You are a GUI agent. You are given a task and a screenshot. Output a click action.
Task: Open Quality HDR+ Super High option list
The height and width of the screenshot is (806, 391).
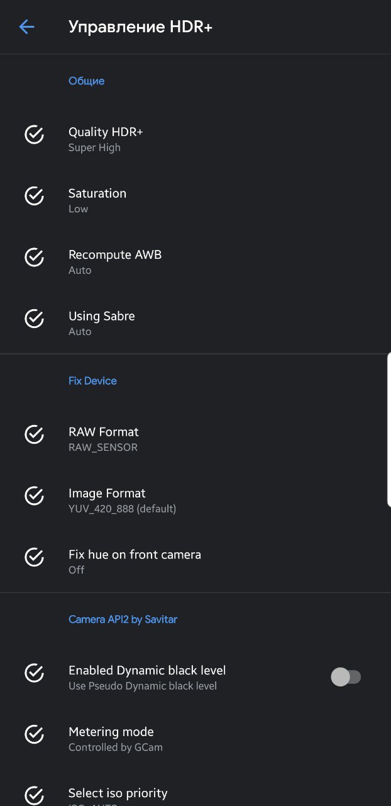tap(196, 139)
